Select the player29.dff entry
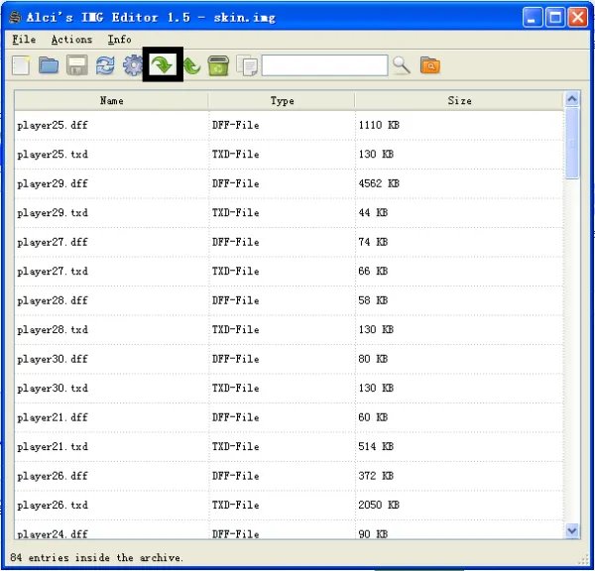Image resolution: width=595 pixels, height=571 pixels. [x=53, y=183]
